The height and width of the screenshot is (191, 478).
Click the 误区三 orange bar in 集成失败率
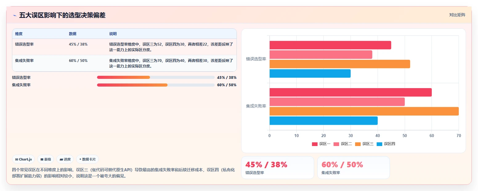click(364, 111)
